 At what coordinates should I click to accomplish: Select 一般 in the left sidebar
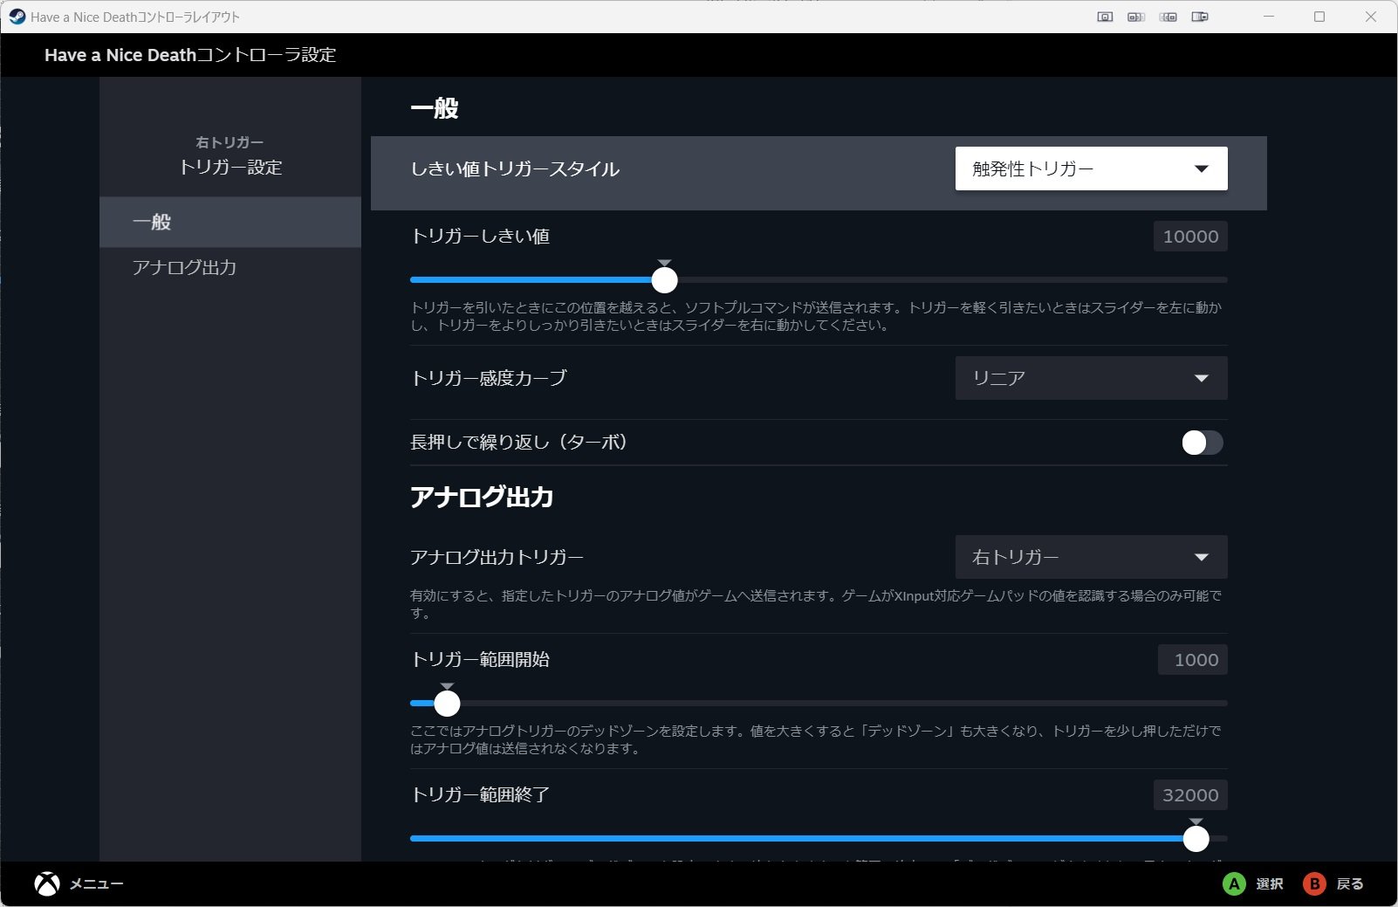(x=230, y=222)
